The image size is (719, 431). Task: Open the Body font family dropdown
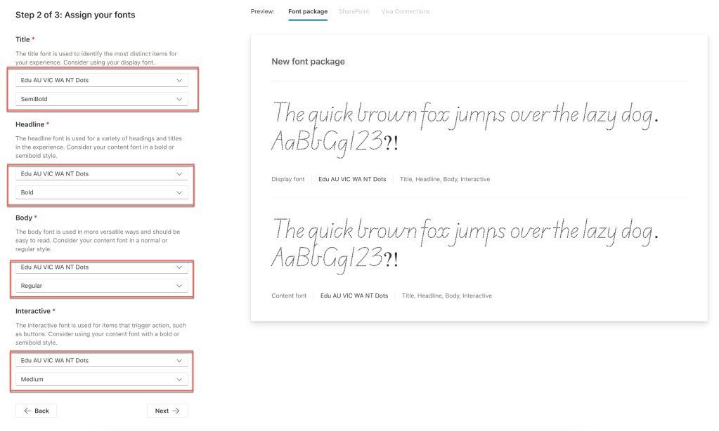click(102, 267)
